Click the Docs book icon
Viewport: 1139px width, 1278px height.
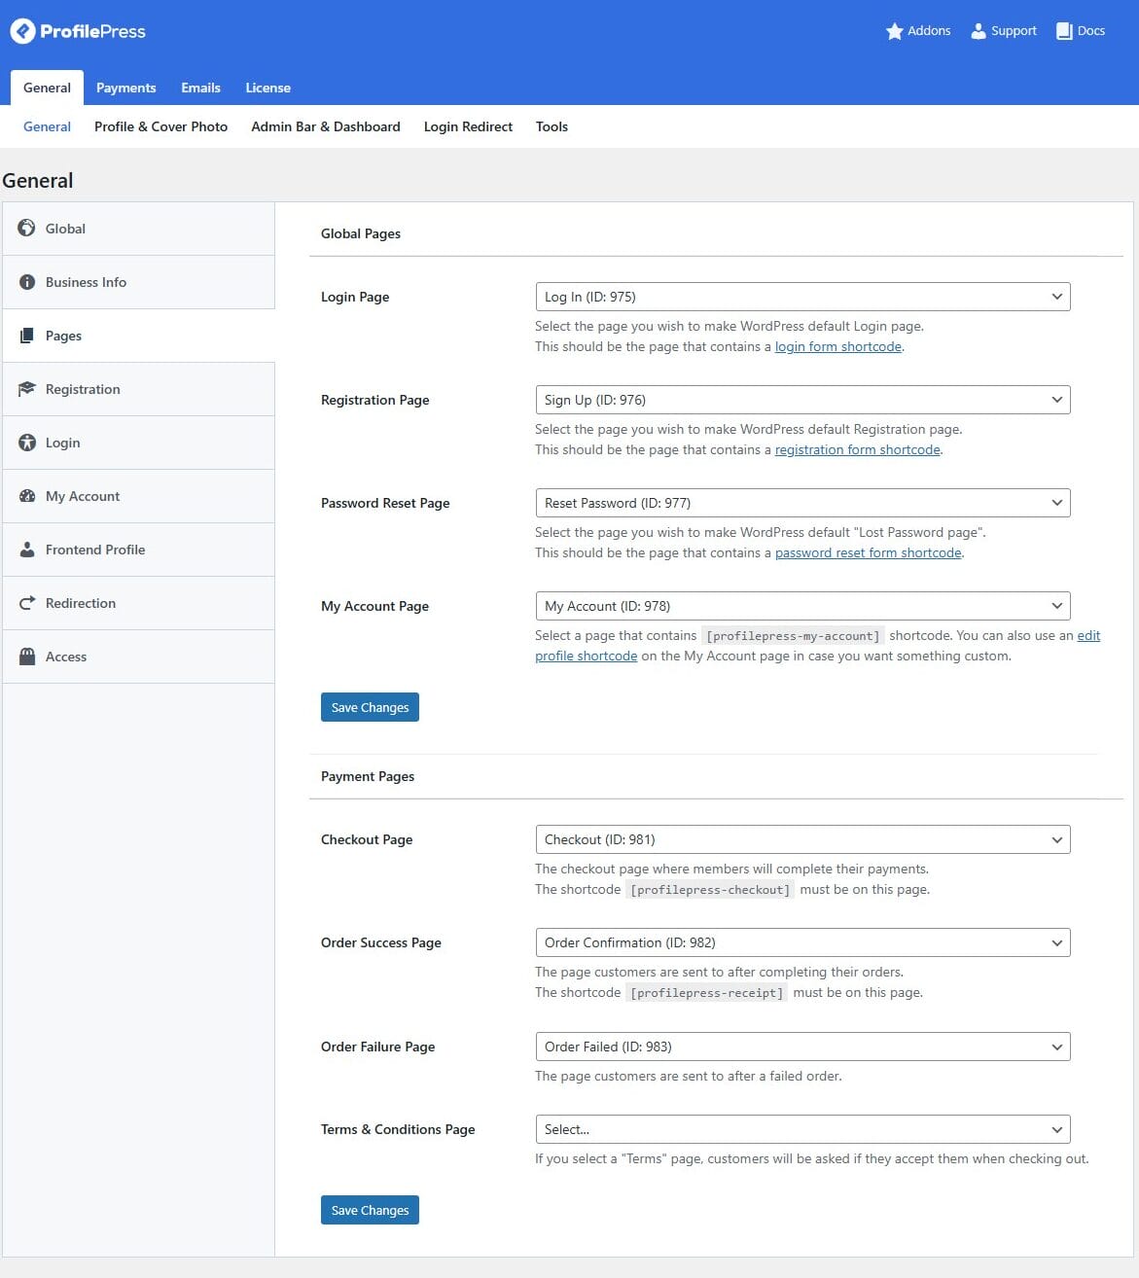[x=1064, y=31]
